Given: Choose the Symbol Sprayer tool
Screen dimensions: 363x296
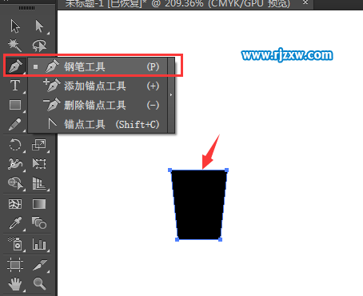Looking at the screenshot, I should 15,243.
